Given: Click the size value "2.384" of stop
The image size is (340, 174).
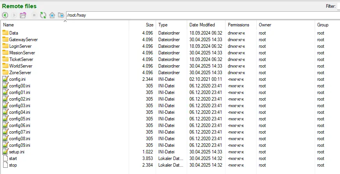Looking at the screenshot, I should [148, 165].
